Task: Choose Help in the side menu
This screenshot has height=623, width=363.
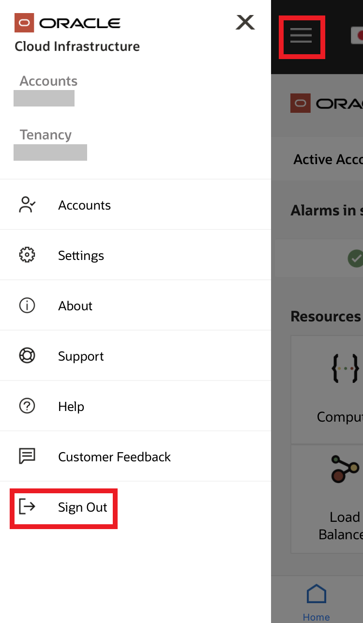Action: click(x=71, y=407)
